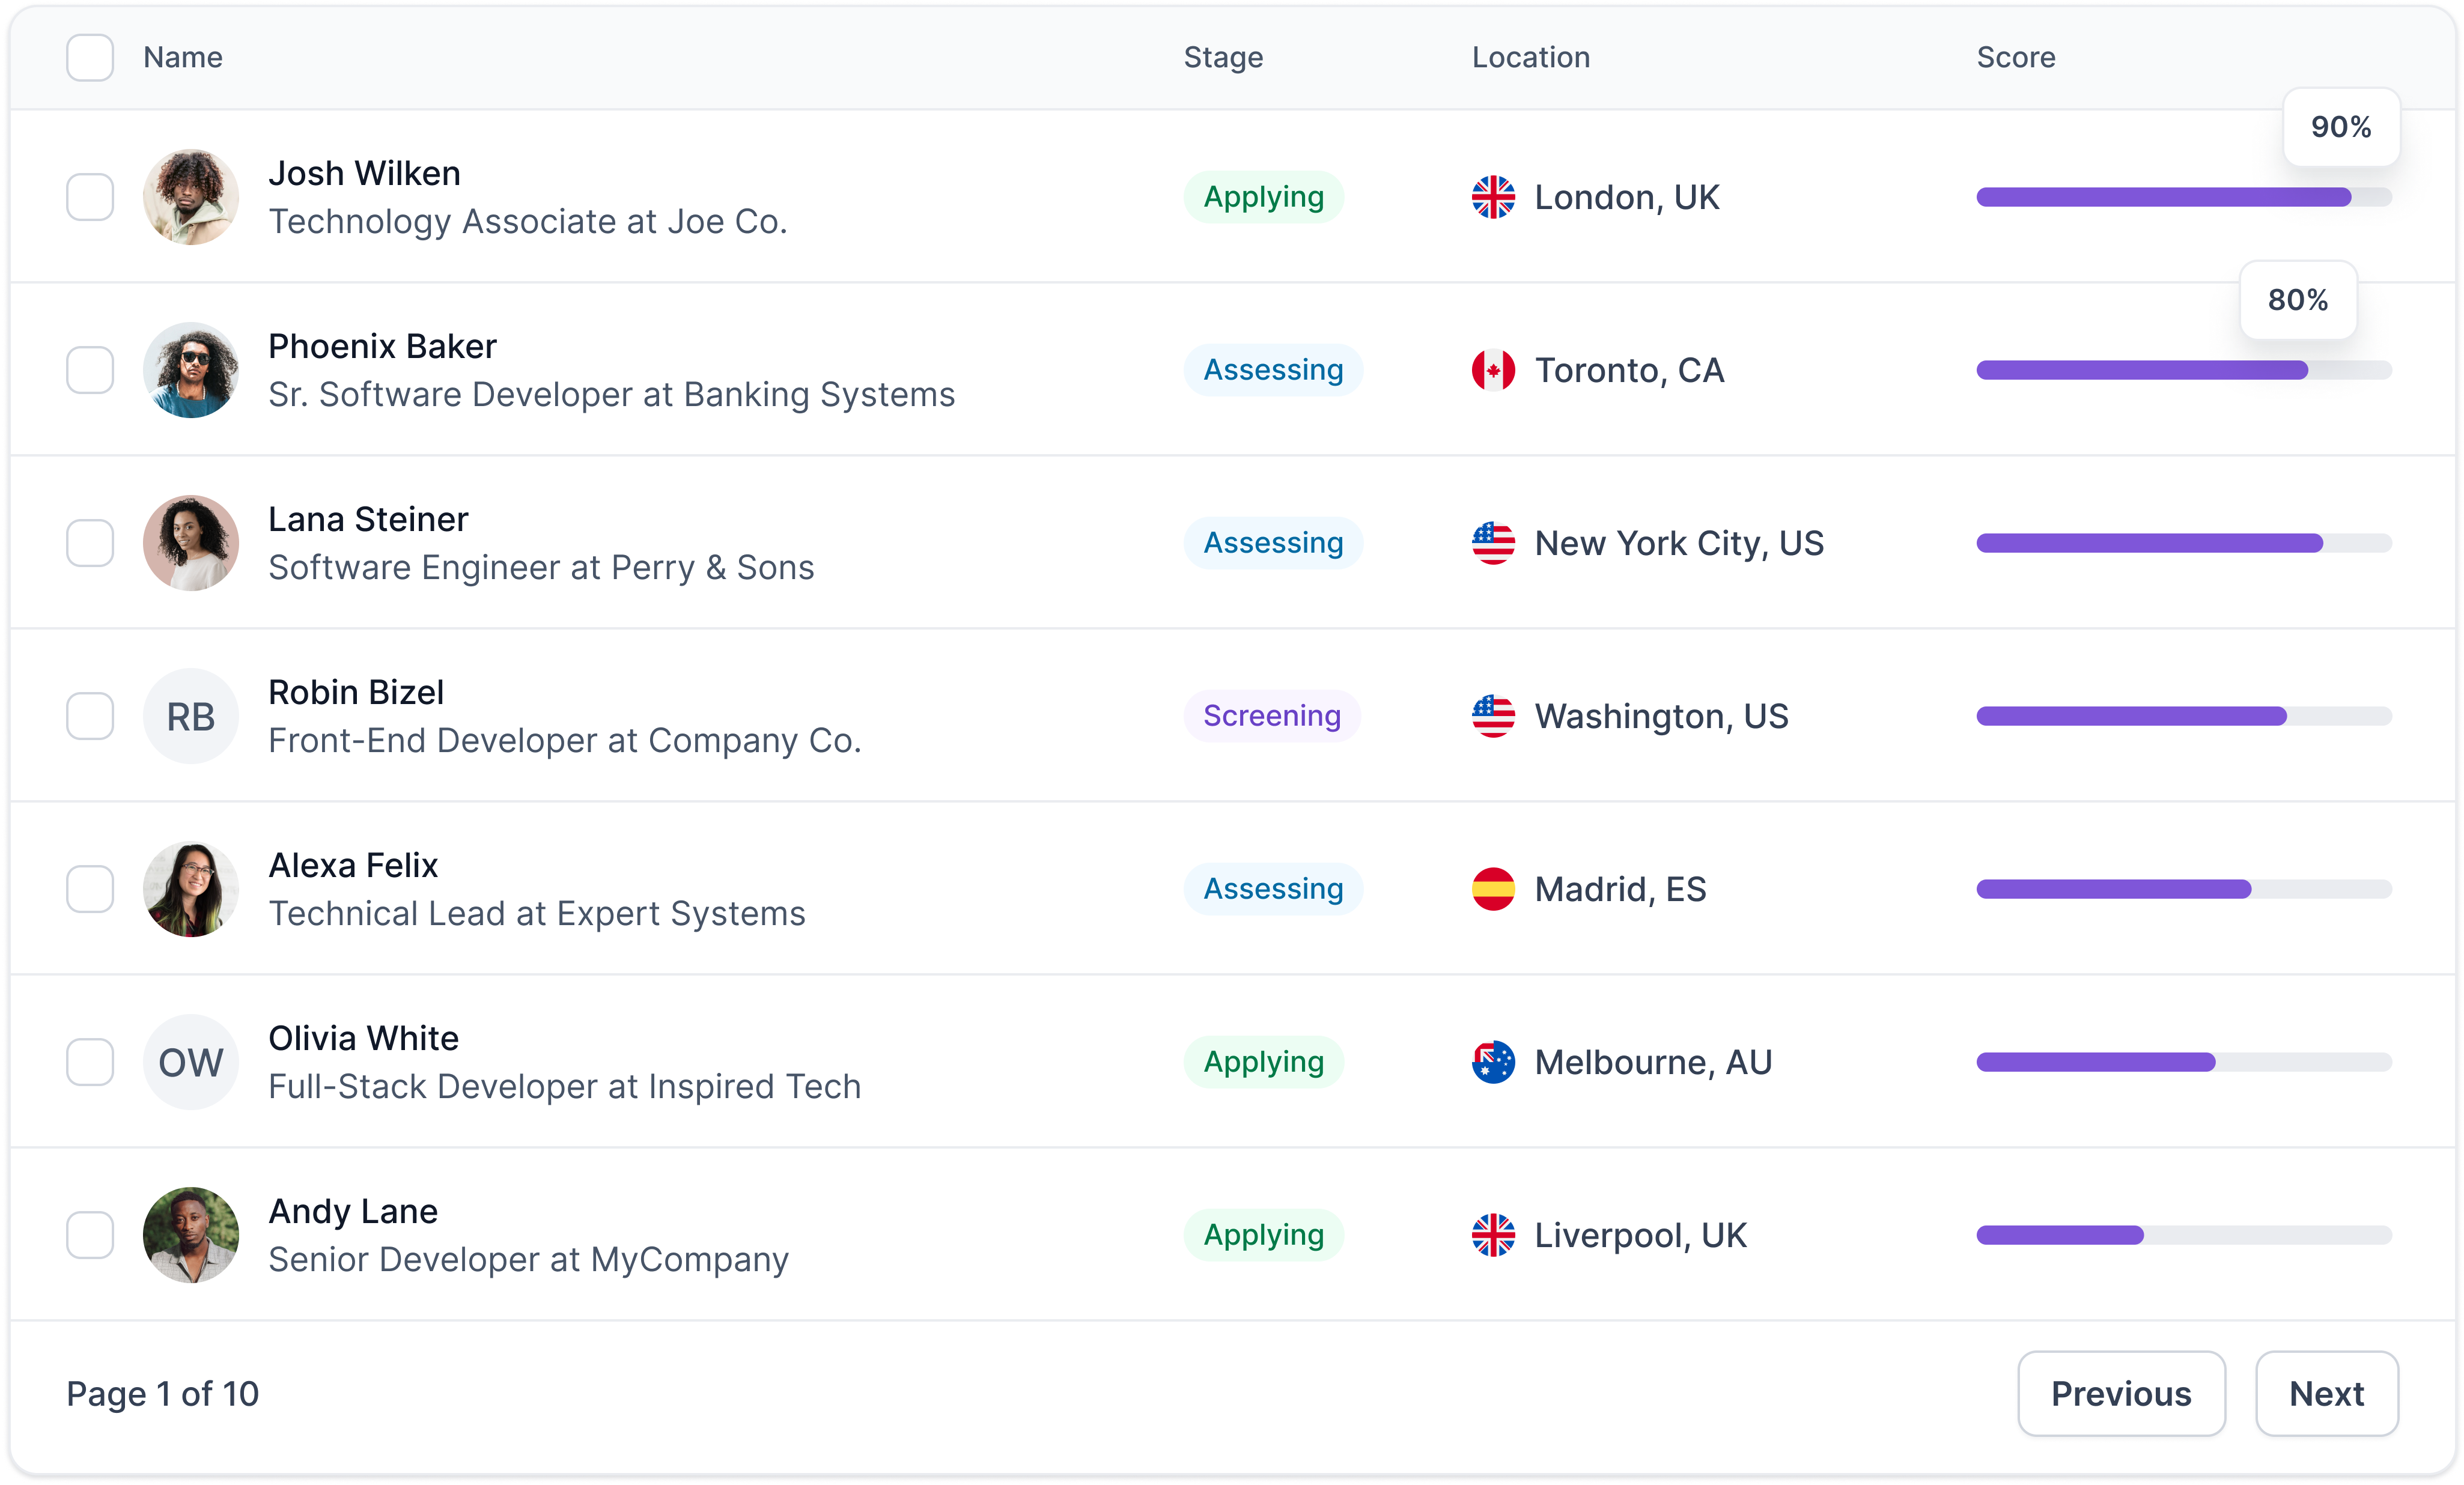2464x1485 pixels.
Task: Click the US flag next to Washington
Action: 1493,716
